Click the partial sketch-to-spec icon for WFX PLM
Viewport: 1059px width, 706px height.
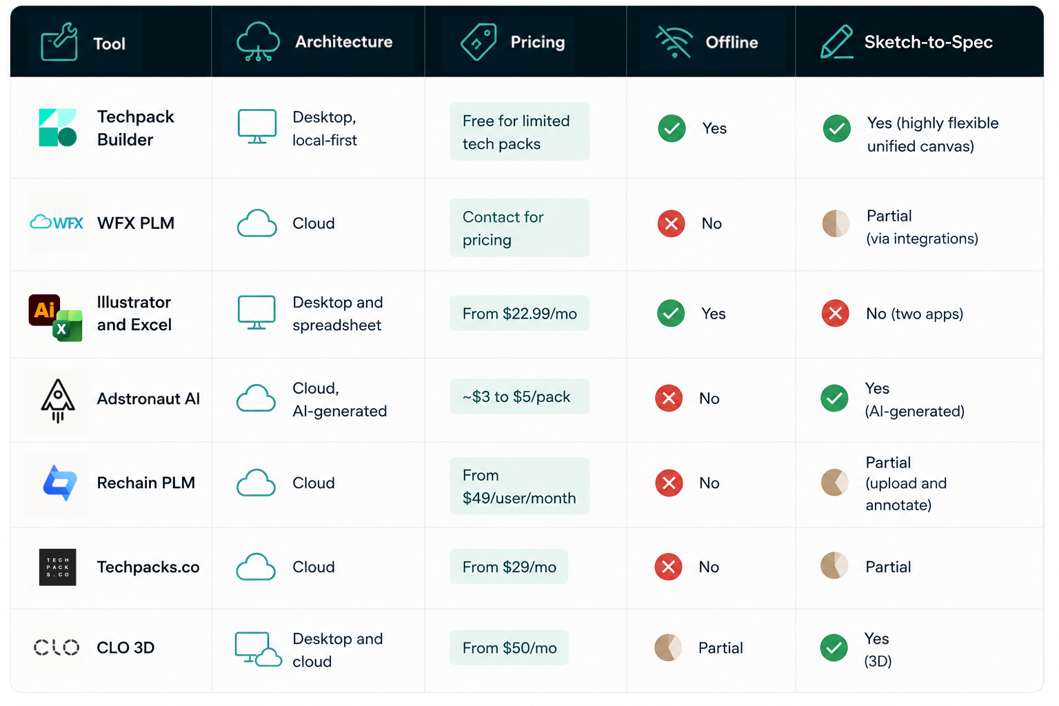coord(836,223)
